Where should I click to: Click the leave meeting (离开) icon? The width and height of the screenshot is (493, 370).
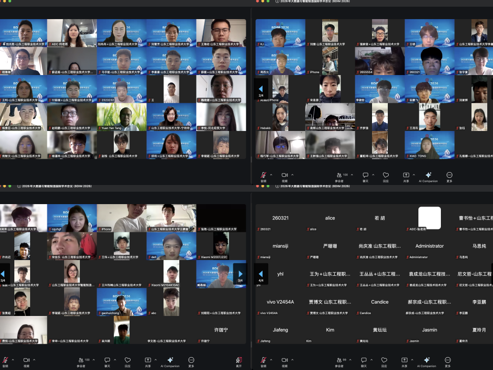pyautogui.click(x=239, y=360)
